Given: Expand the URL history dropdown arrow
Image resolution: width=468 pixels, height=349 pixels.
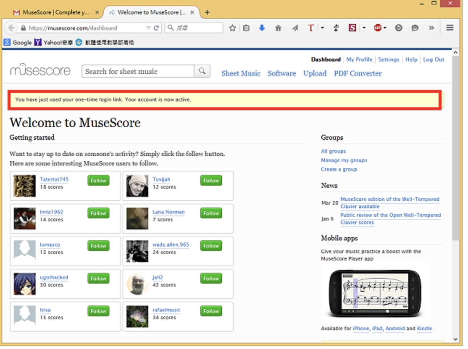Looking at the screenshot, I should pos(148,28).
